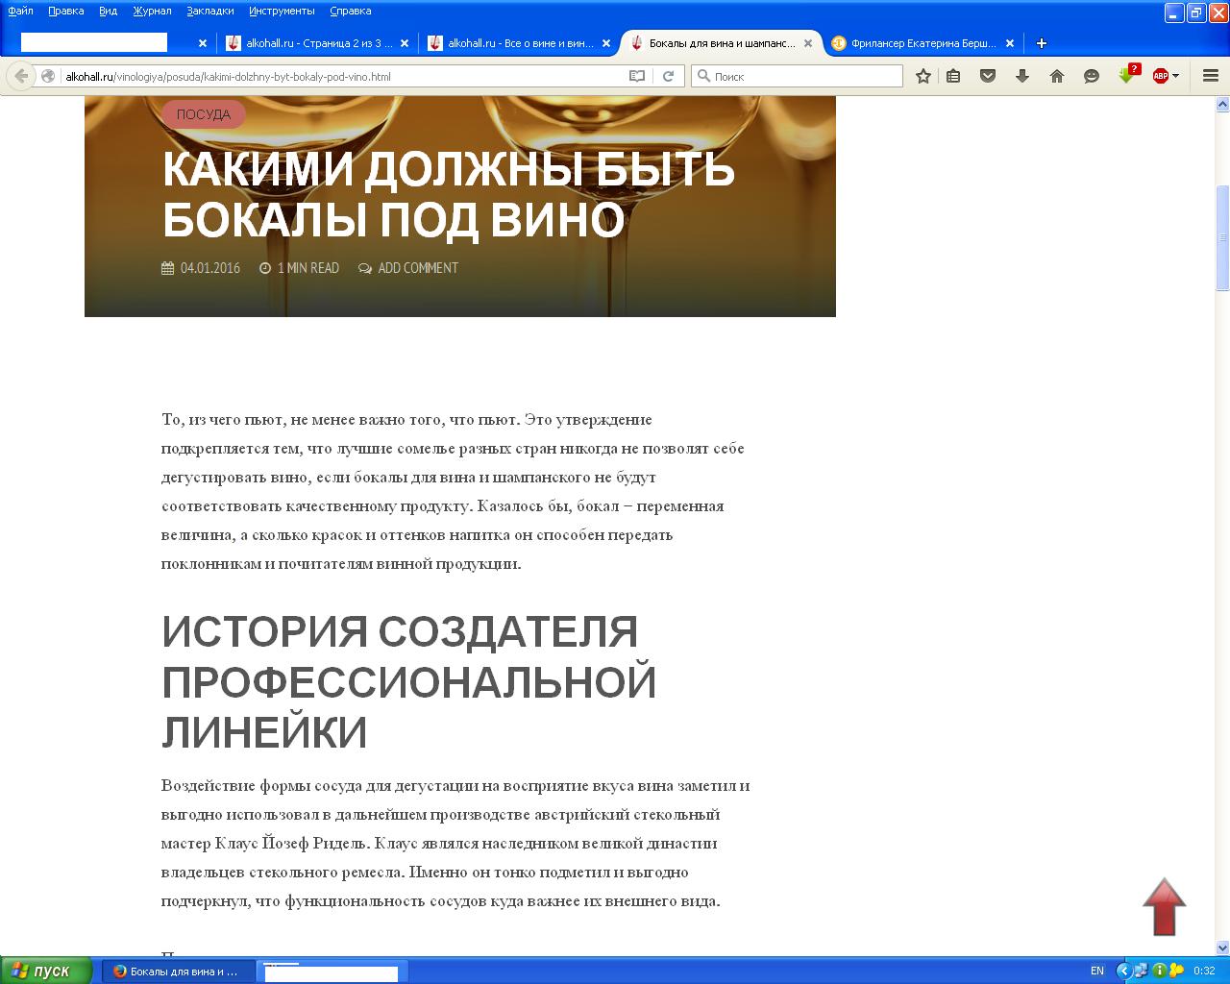Select the Firefox 'Бокалы для вина' taskbar button
The height and width of the screenshot is (984, 1230).
tap(179, 971)
